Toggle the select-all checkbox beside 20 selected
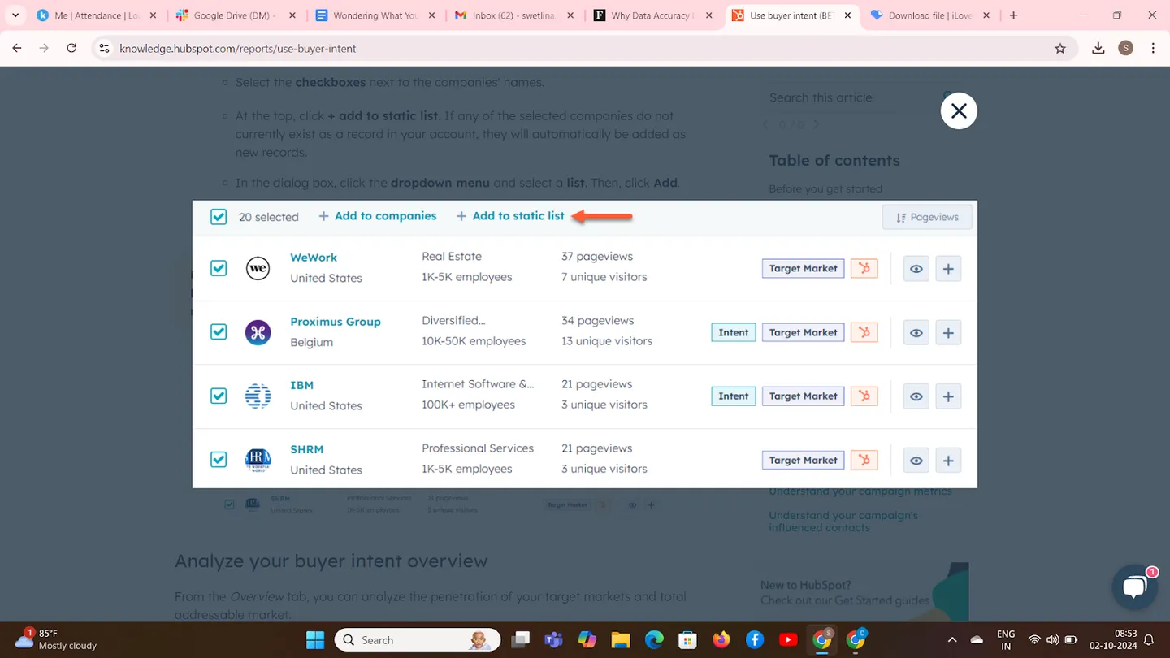Viewport: 1170px width, 658px height. pos(219,217)
